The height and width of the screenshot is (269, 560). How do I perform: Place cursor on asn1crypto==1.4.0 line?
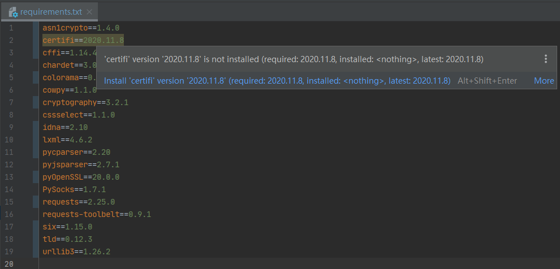pos(81,27)
